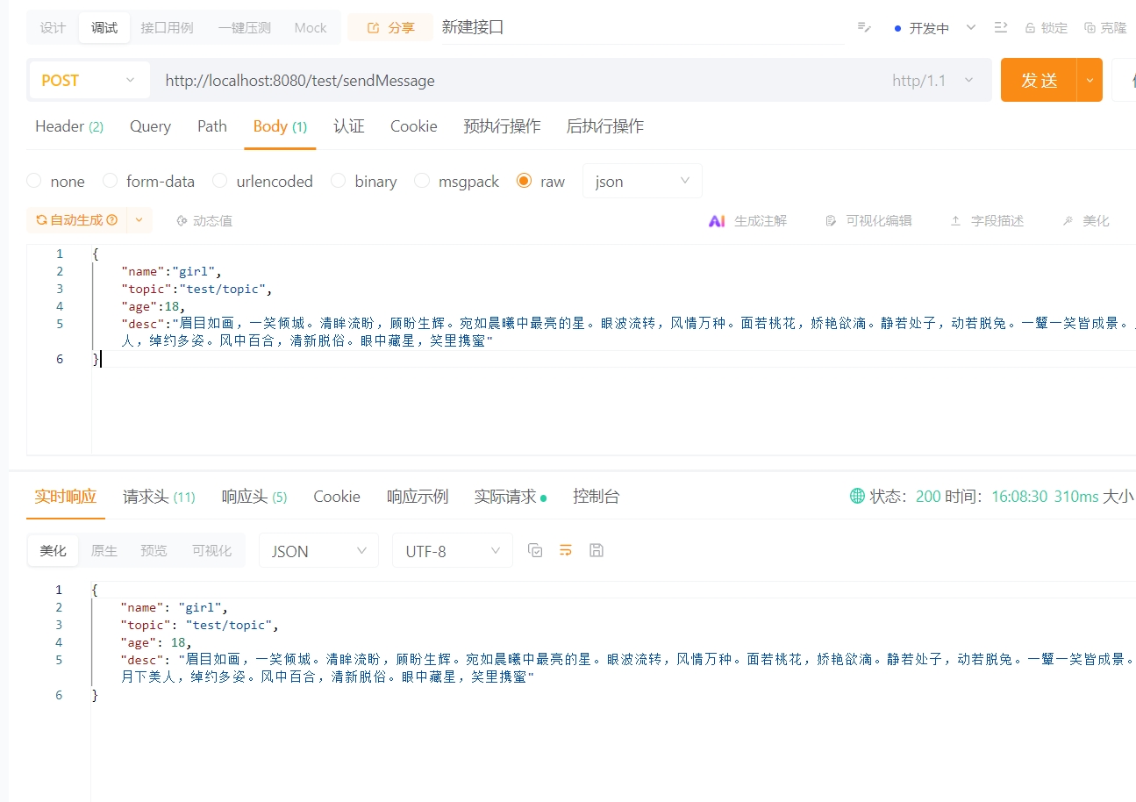This screenshot has height=802, width=1136.
Task: Open the 控制台 console tab
Action: 597,496
